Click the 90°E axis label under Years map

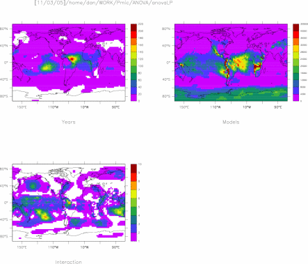116,107
